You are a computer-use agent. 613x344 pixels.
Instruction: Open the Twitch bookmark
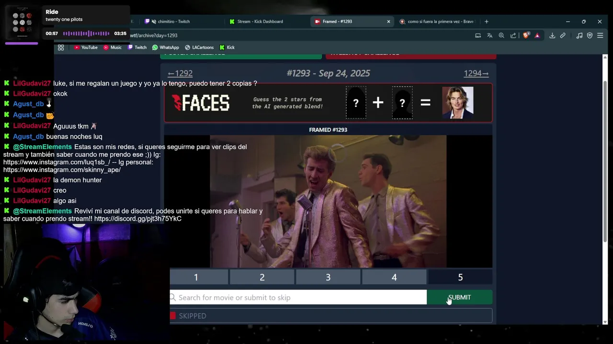(x=137, y=47)
